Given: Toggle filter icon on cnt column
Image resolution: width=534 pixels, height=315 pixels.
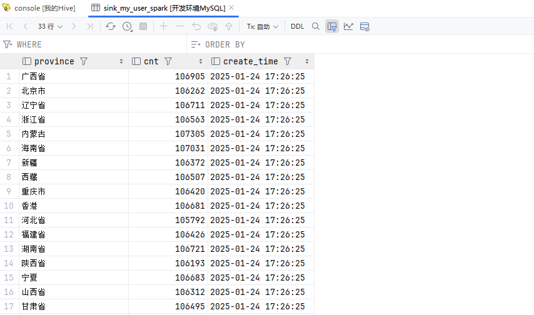Looking at the screenshot, I should pyautogui.click(x=168, y=61).
